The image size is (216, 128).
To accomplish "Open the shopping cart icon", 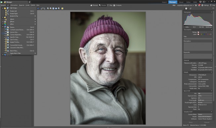I will 196,5.
